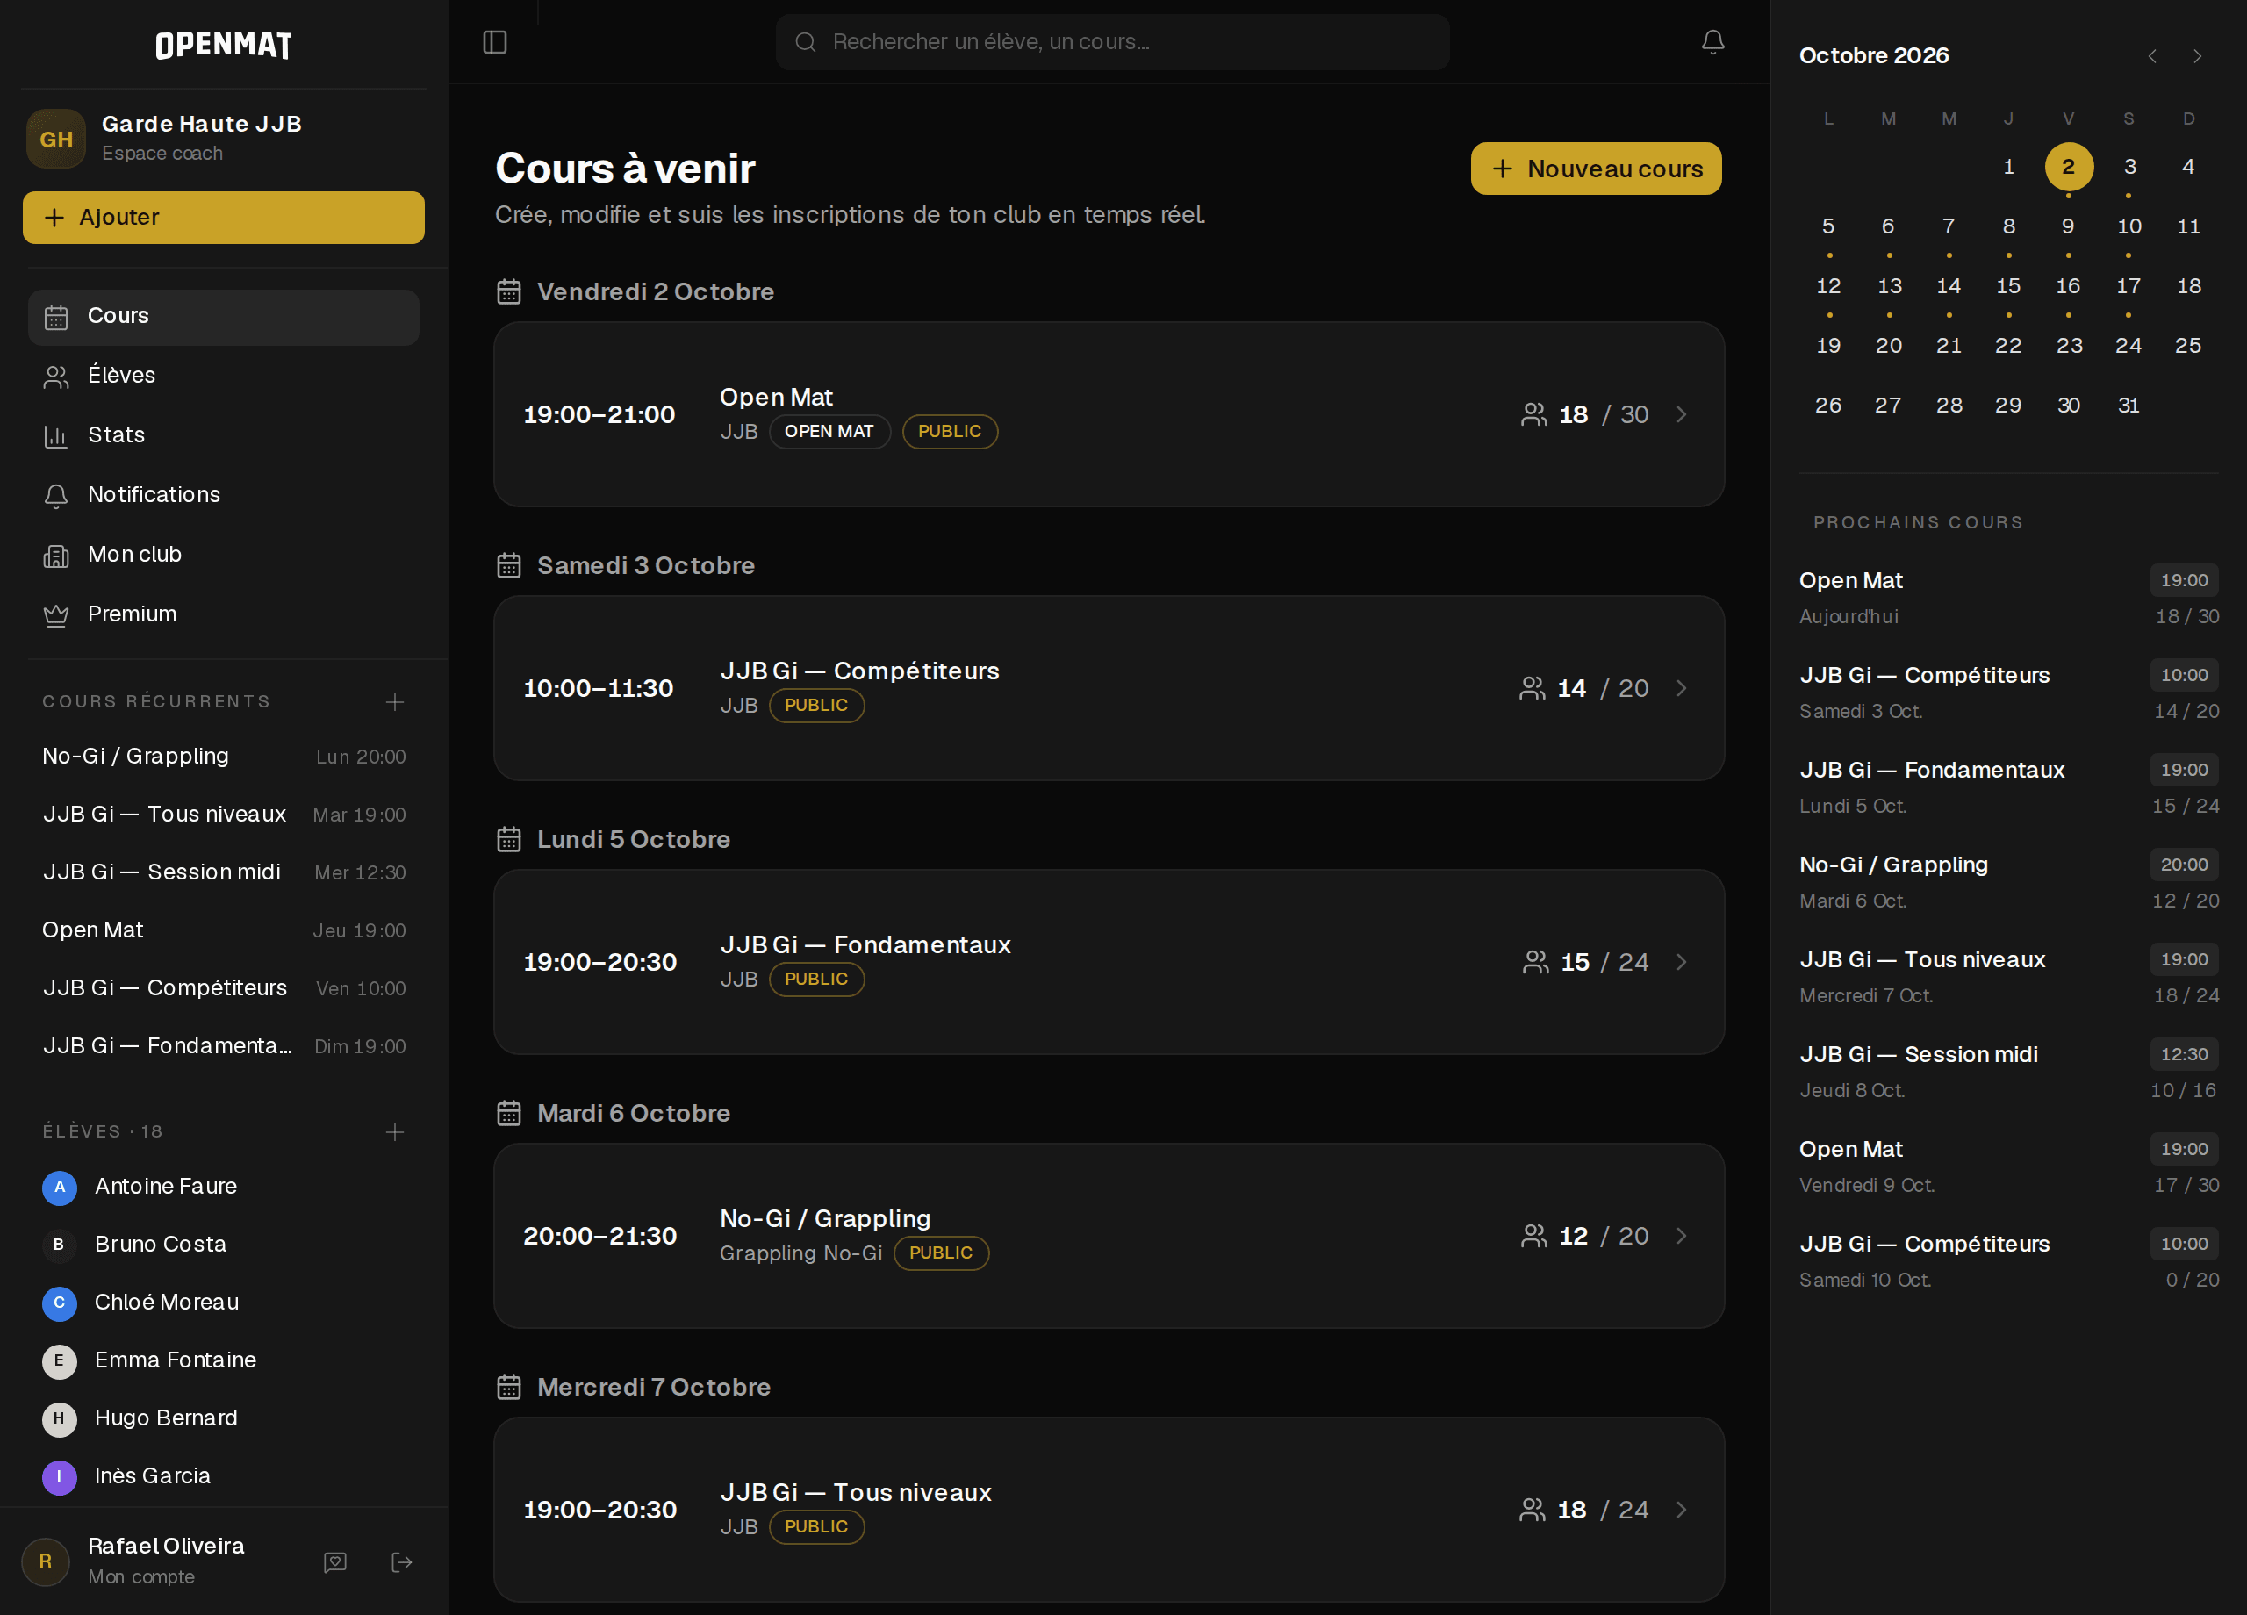Open Rafael Oliveira Mon compte

pos(166,1561)
